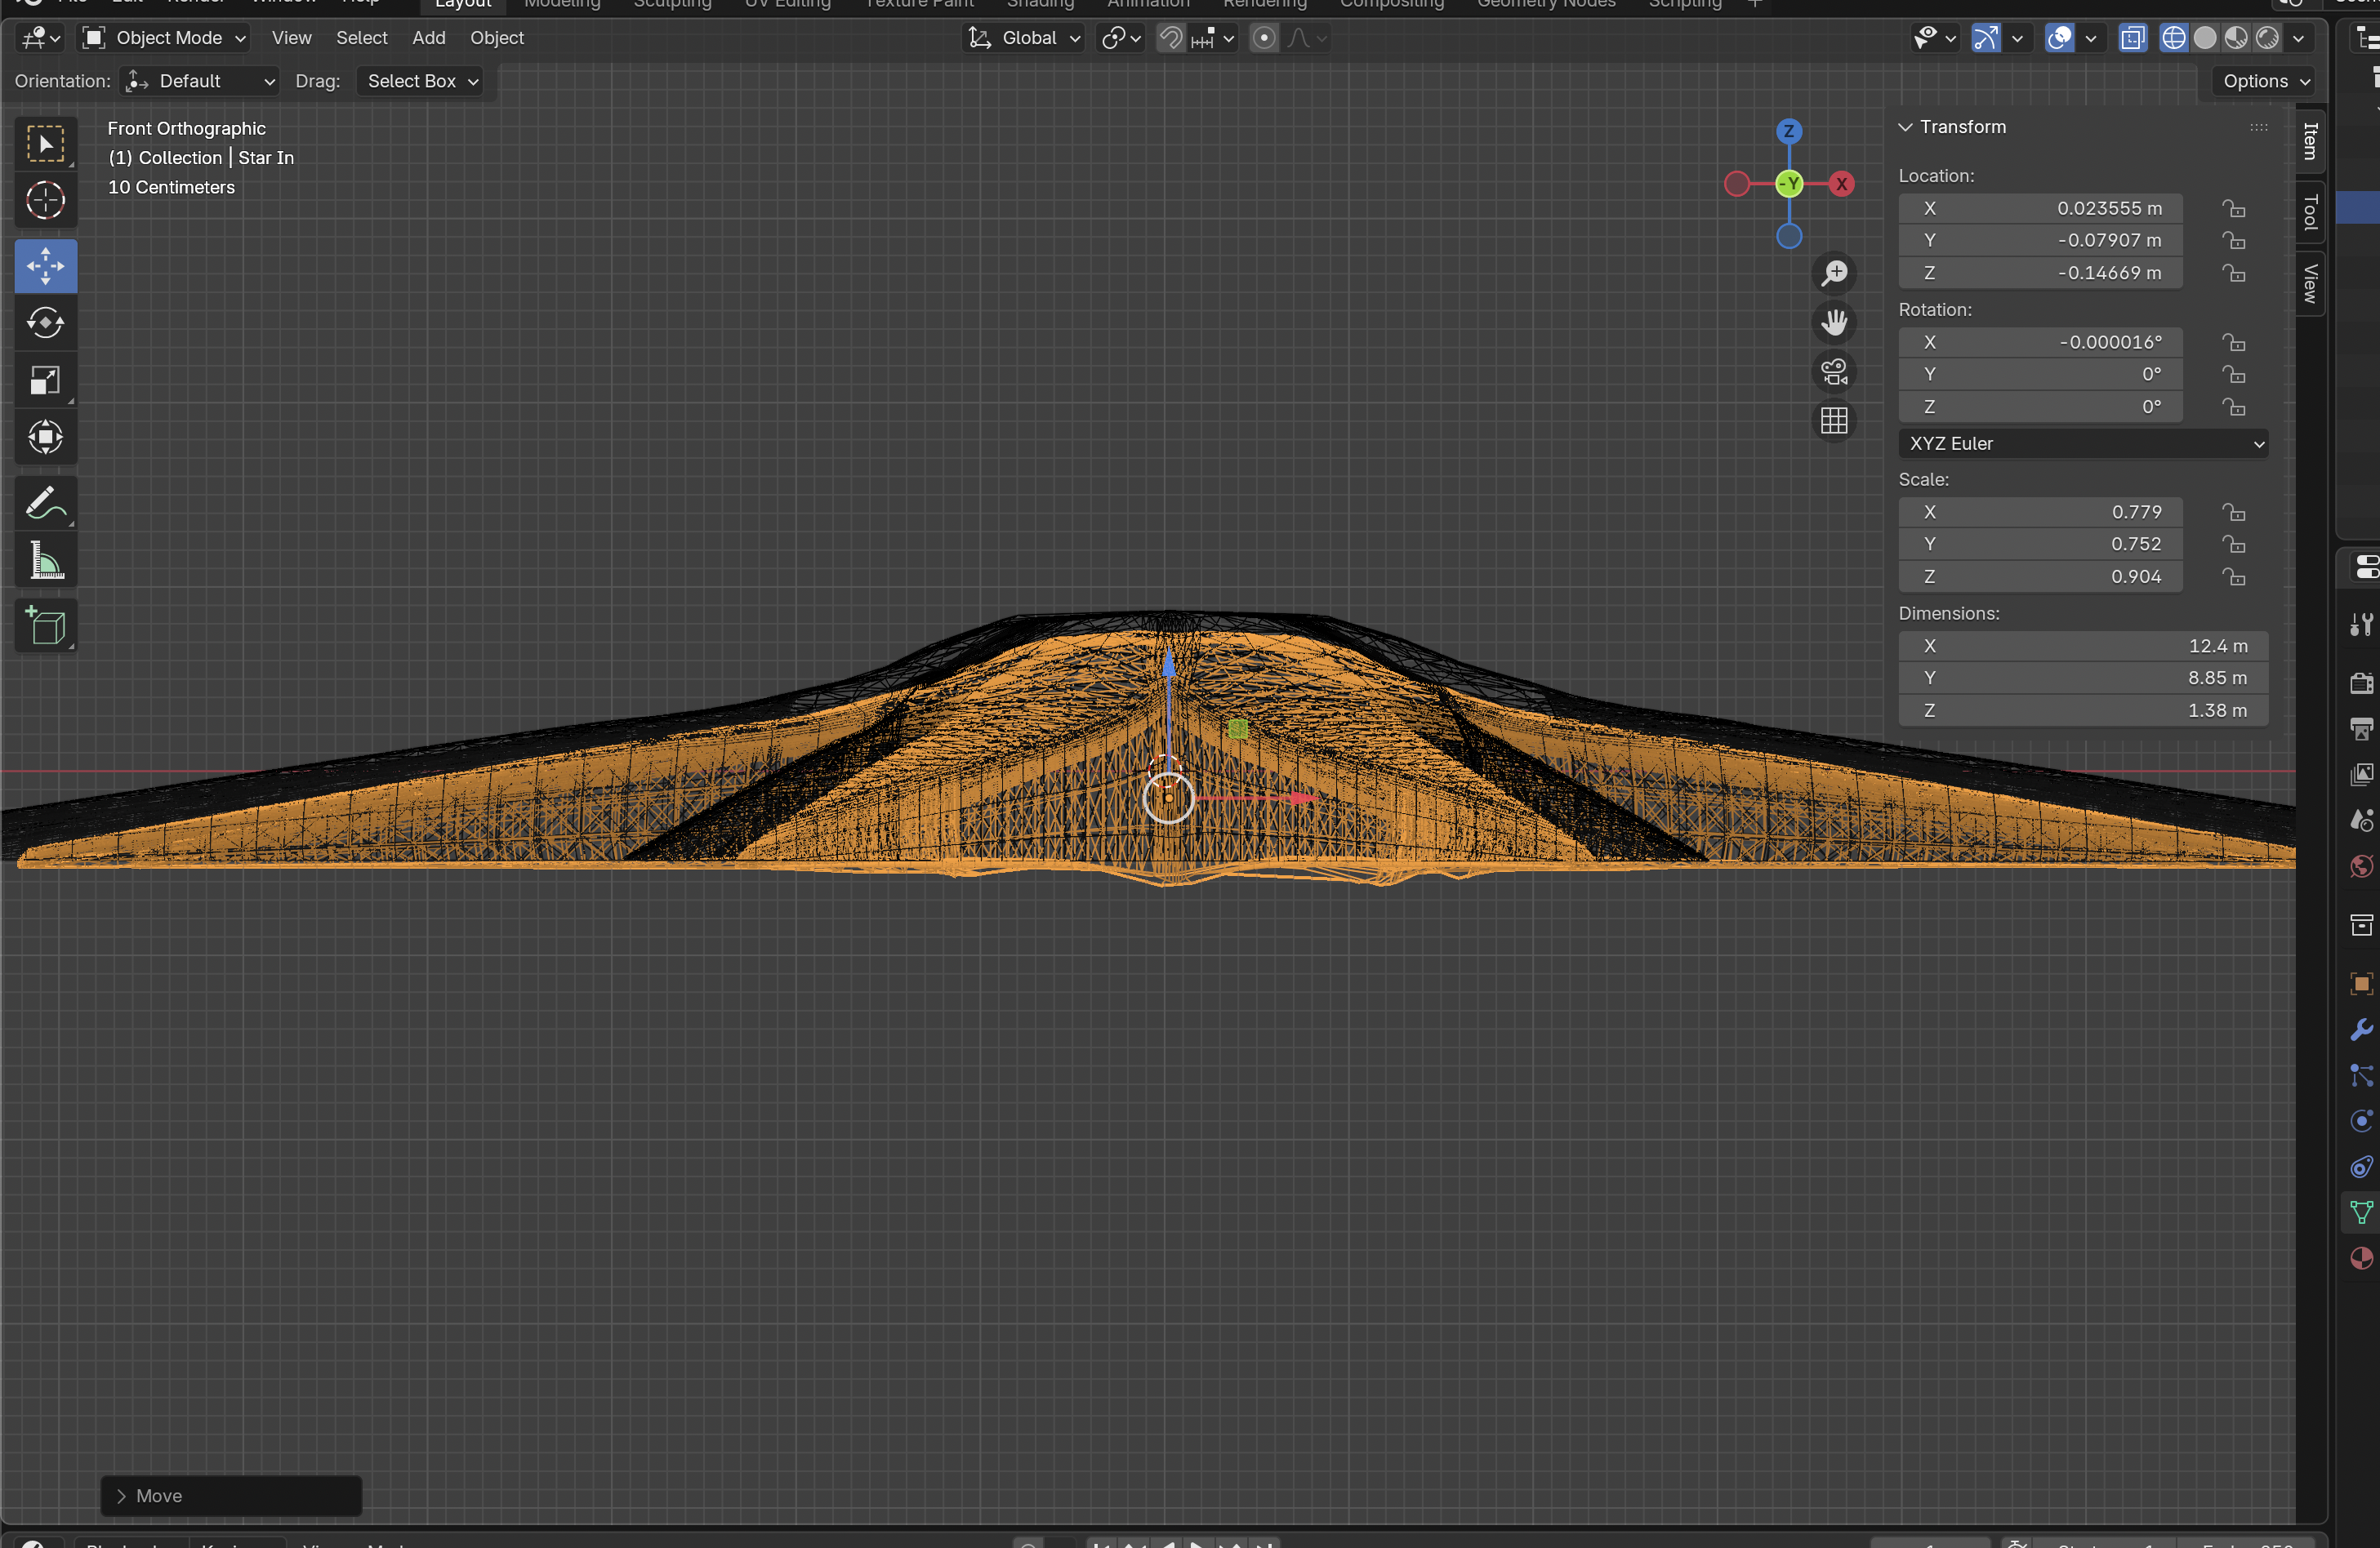The width and height of the screenshot is (2380, 1548).
Task: Toggle the X location lock
Action: [x=2233, y=209]
